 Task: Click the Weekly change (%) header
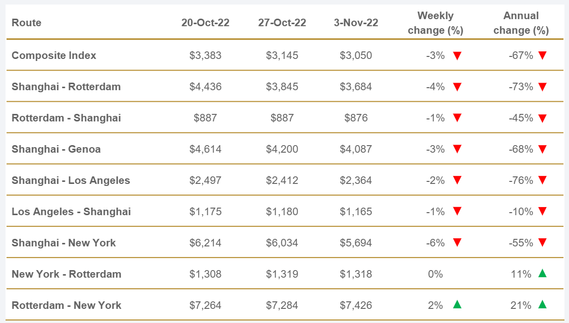[x=435, y=23]
